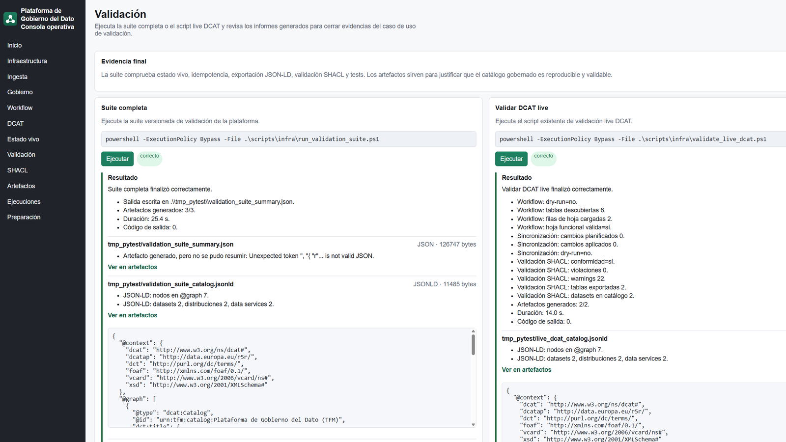Open Ver en artefactos for validation_suite_summary.json

[133, 267]
